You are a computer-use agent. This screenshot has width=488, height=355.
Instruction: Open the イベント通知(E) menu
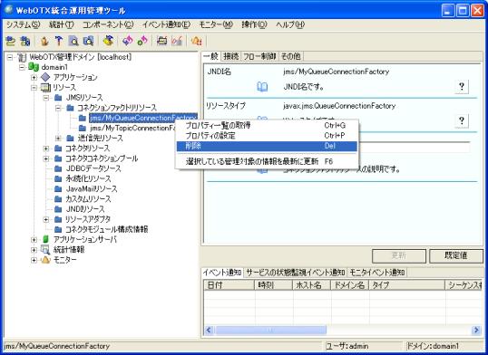coord(166,24)
